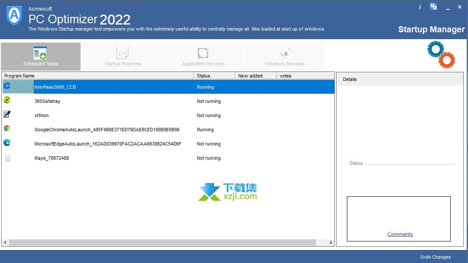This screenshot has width=468, height=263.
Task: Select the InterPass3000_CCB entry name
Action: click(55, 87)
